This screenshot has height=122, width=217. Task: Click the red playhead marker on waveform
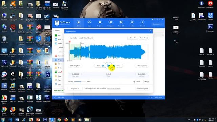click(70, 41)
